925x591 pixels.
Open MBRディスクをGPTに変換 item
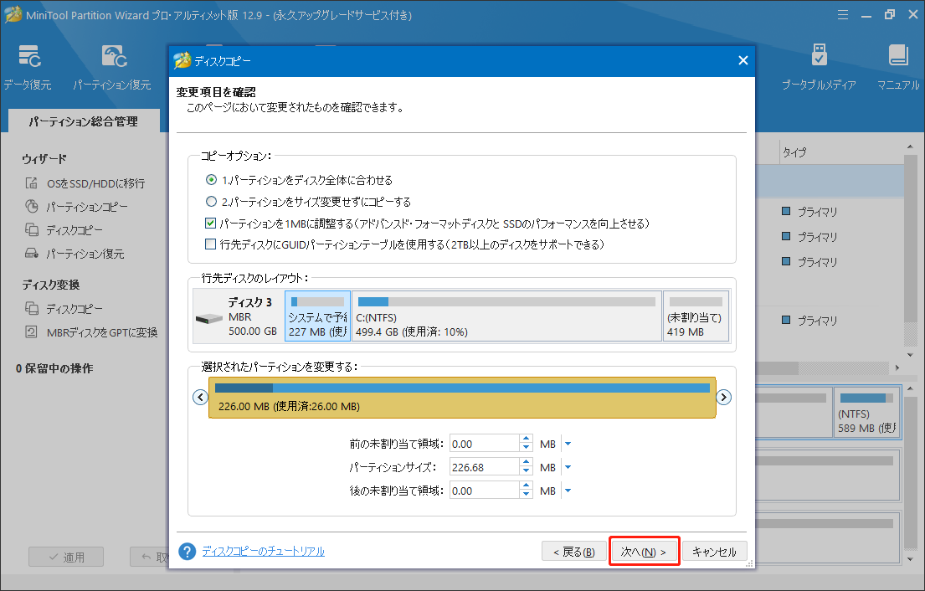point(102,332)
